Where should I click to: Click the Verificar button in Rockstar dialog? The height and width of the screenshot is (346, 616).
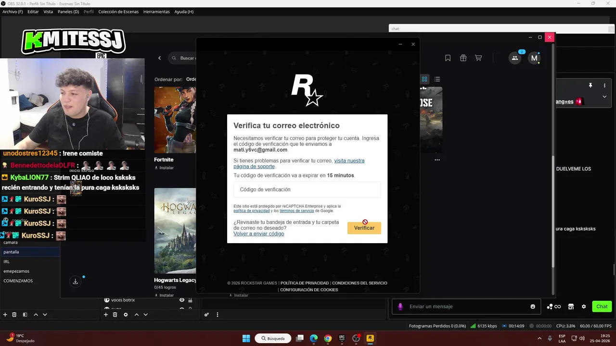pyautogui.click(x=364, y=228)
